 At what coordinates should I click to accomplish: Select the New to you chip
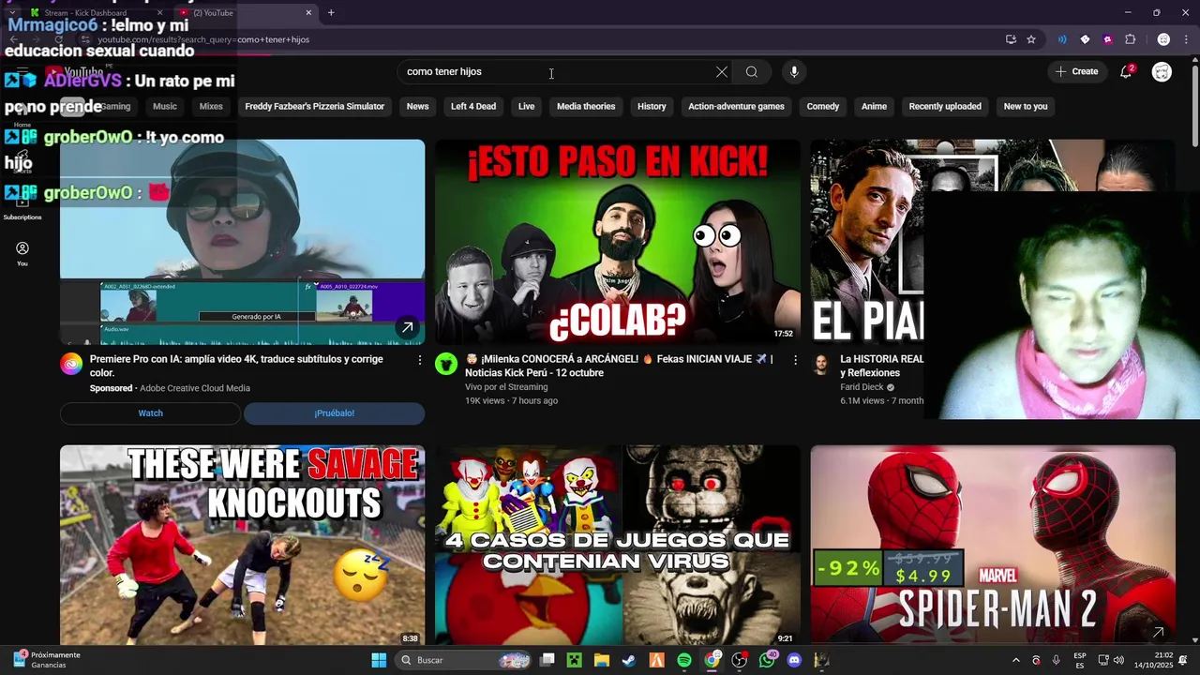pyautogui.click(x=1026, y=106)
